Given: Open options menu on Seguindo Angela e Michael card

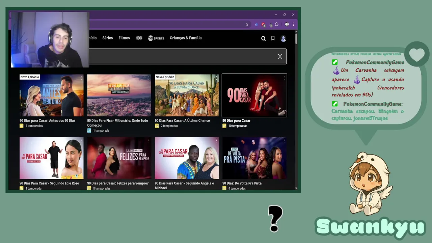Looking at the screenshot, I should click(x=216, y=141).
